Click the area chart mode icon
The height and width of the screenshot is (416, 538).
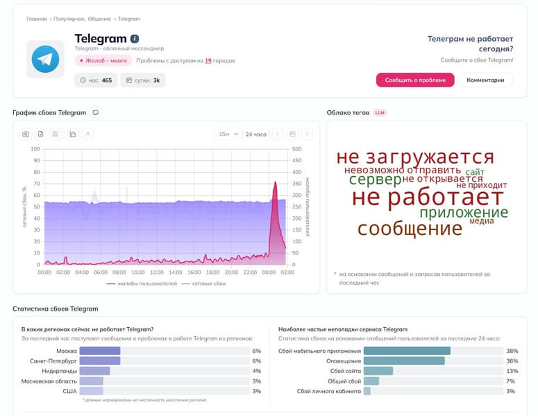73,134
